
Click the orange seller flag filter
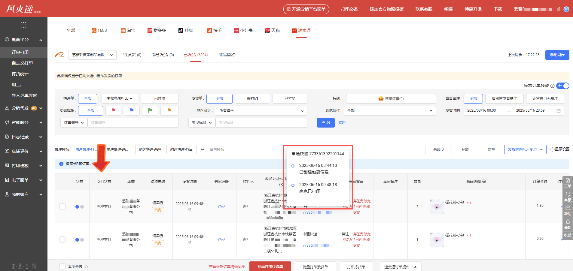[x=169, y=110]
